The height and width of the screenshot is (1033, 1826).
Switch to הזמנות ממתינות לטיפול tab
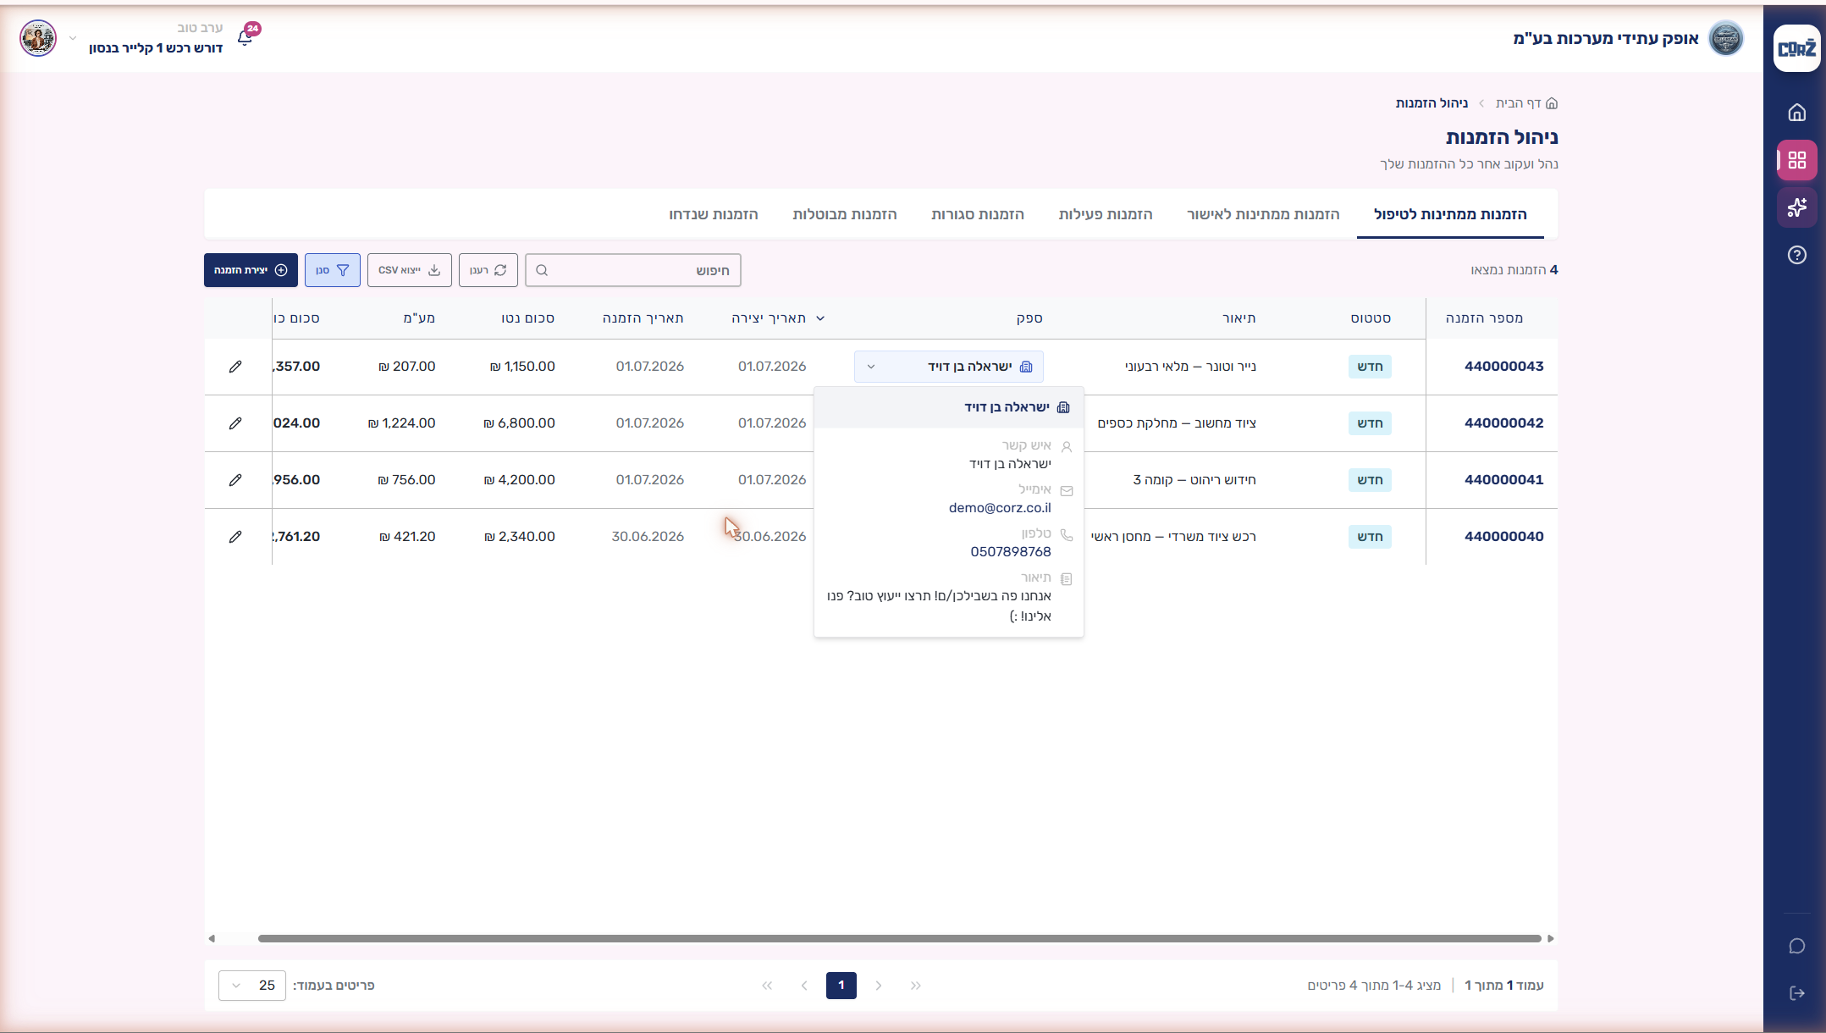[1450, 214]
